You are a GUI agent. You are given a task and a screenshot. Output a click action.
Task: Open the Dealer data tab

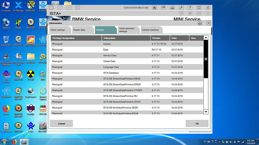pos(79,30)
